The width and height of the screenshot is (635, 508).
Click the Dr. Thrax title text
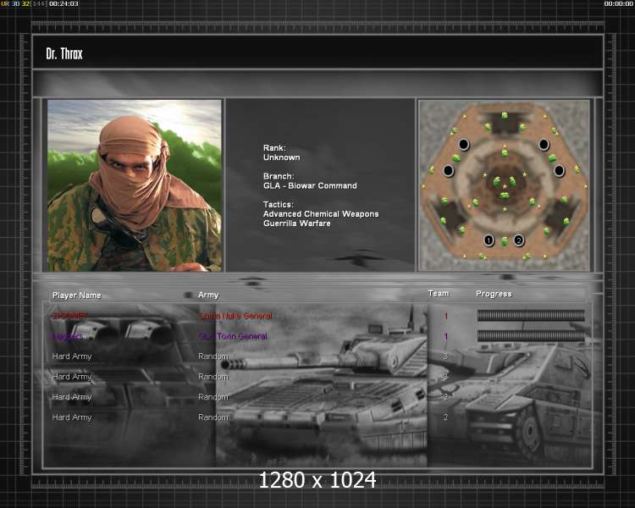click(64, 54)
